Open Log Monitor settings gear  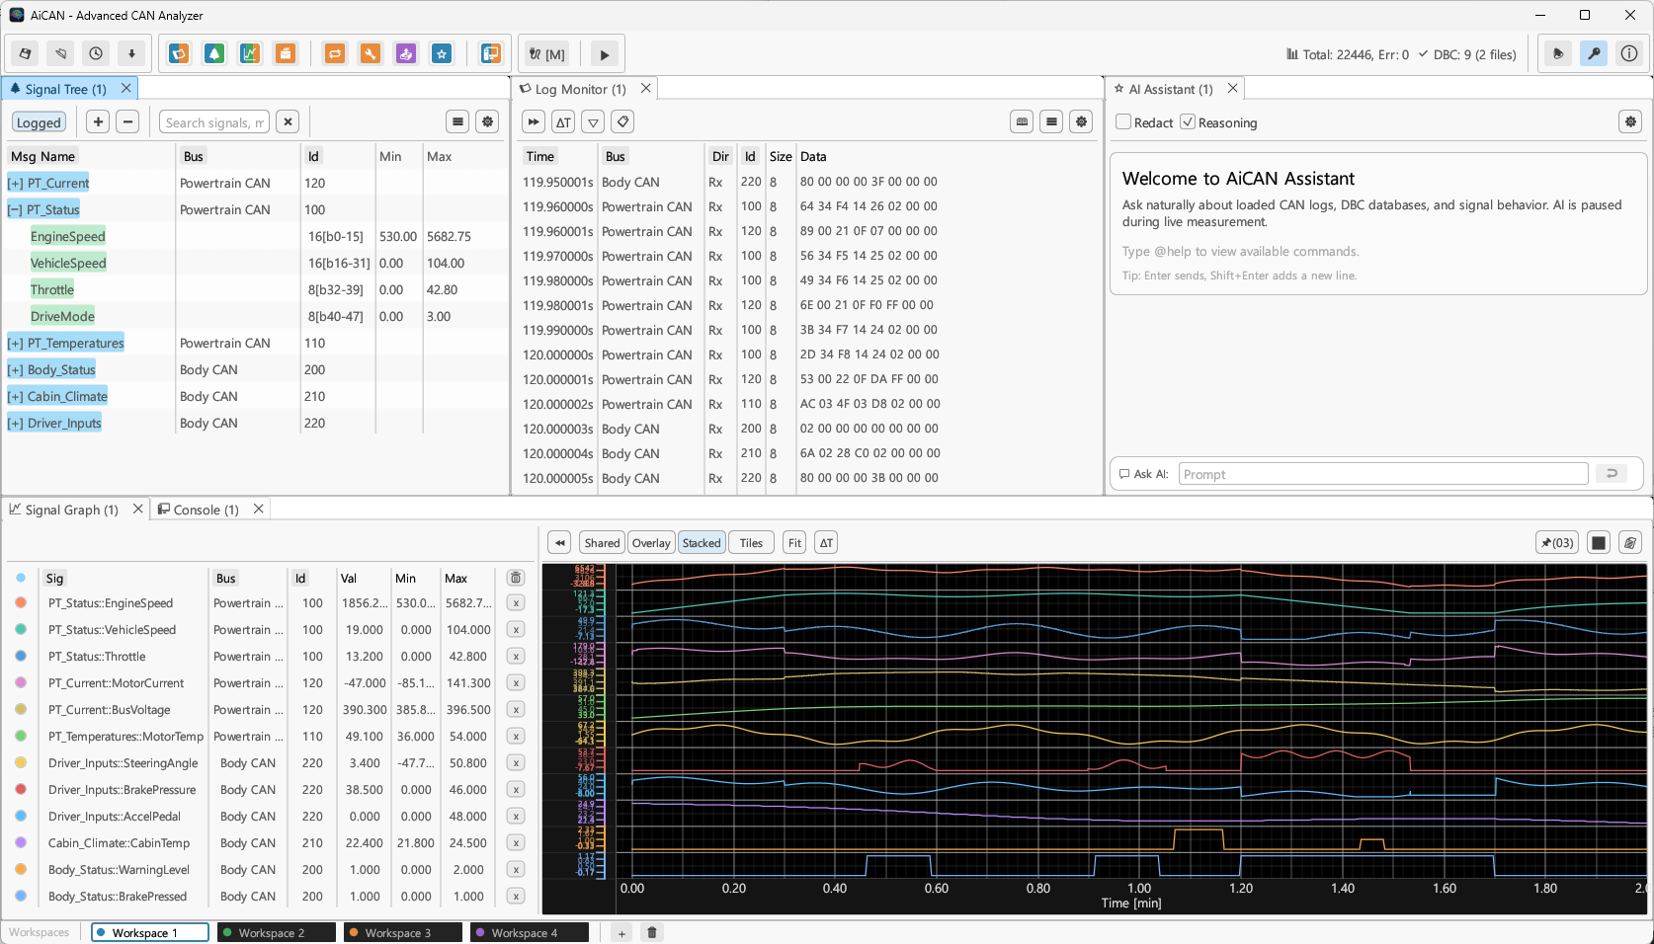click(1082, 121)
